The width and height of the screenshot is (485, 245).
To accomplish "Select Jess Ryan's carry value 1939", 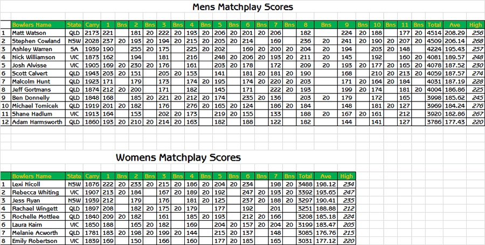I will (x=92, y=200).
